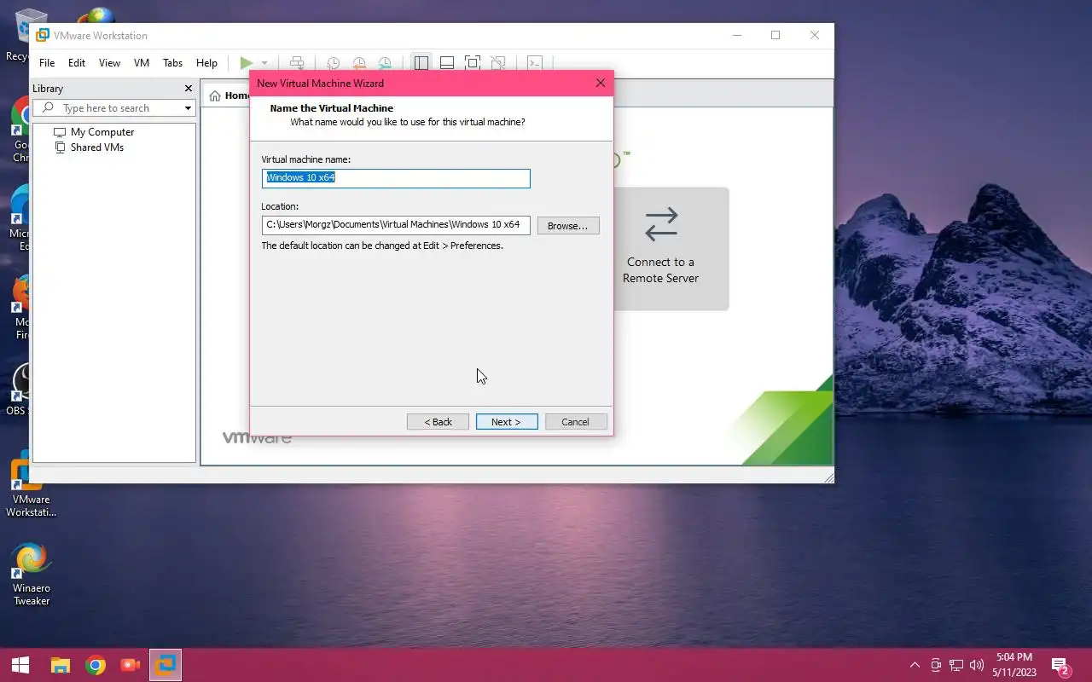Toggle the Show Library sidebar icon
This screenshot has width=1092, height=682.
tap(421, 63)
